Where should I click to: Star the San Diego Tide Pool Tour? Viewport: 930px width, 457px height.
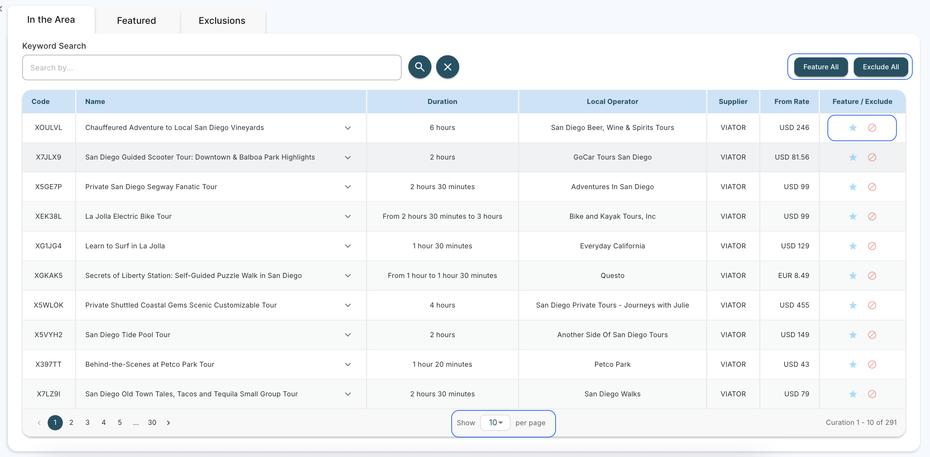(853, 335)
